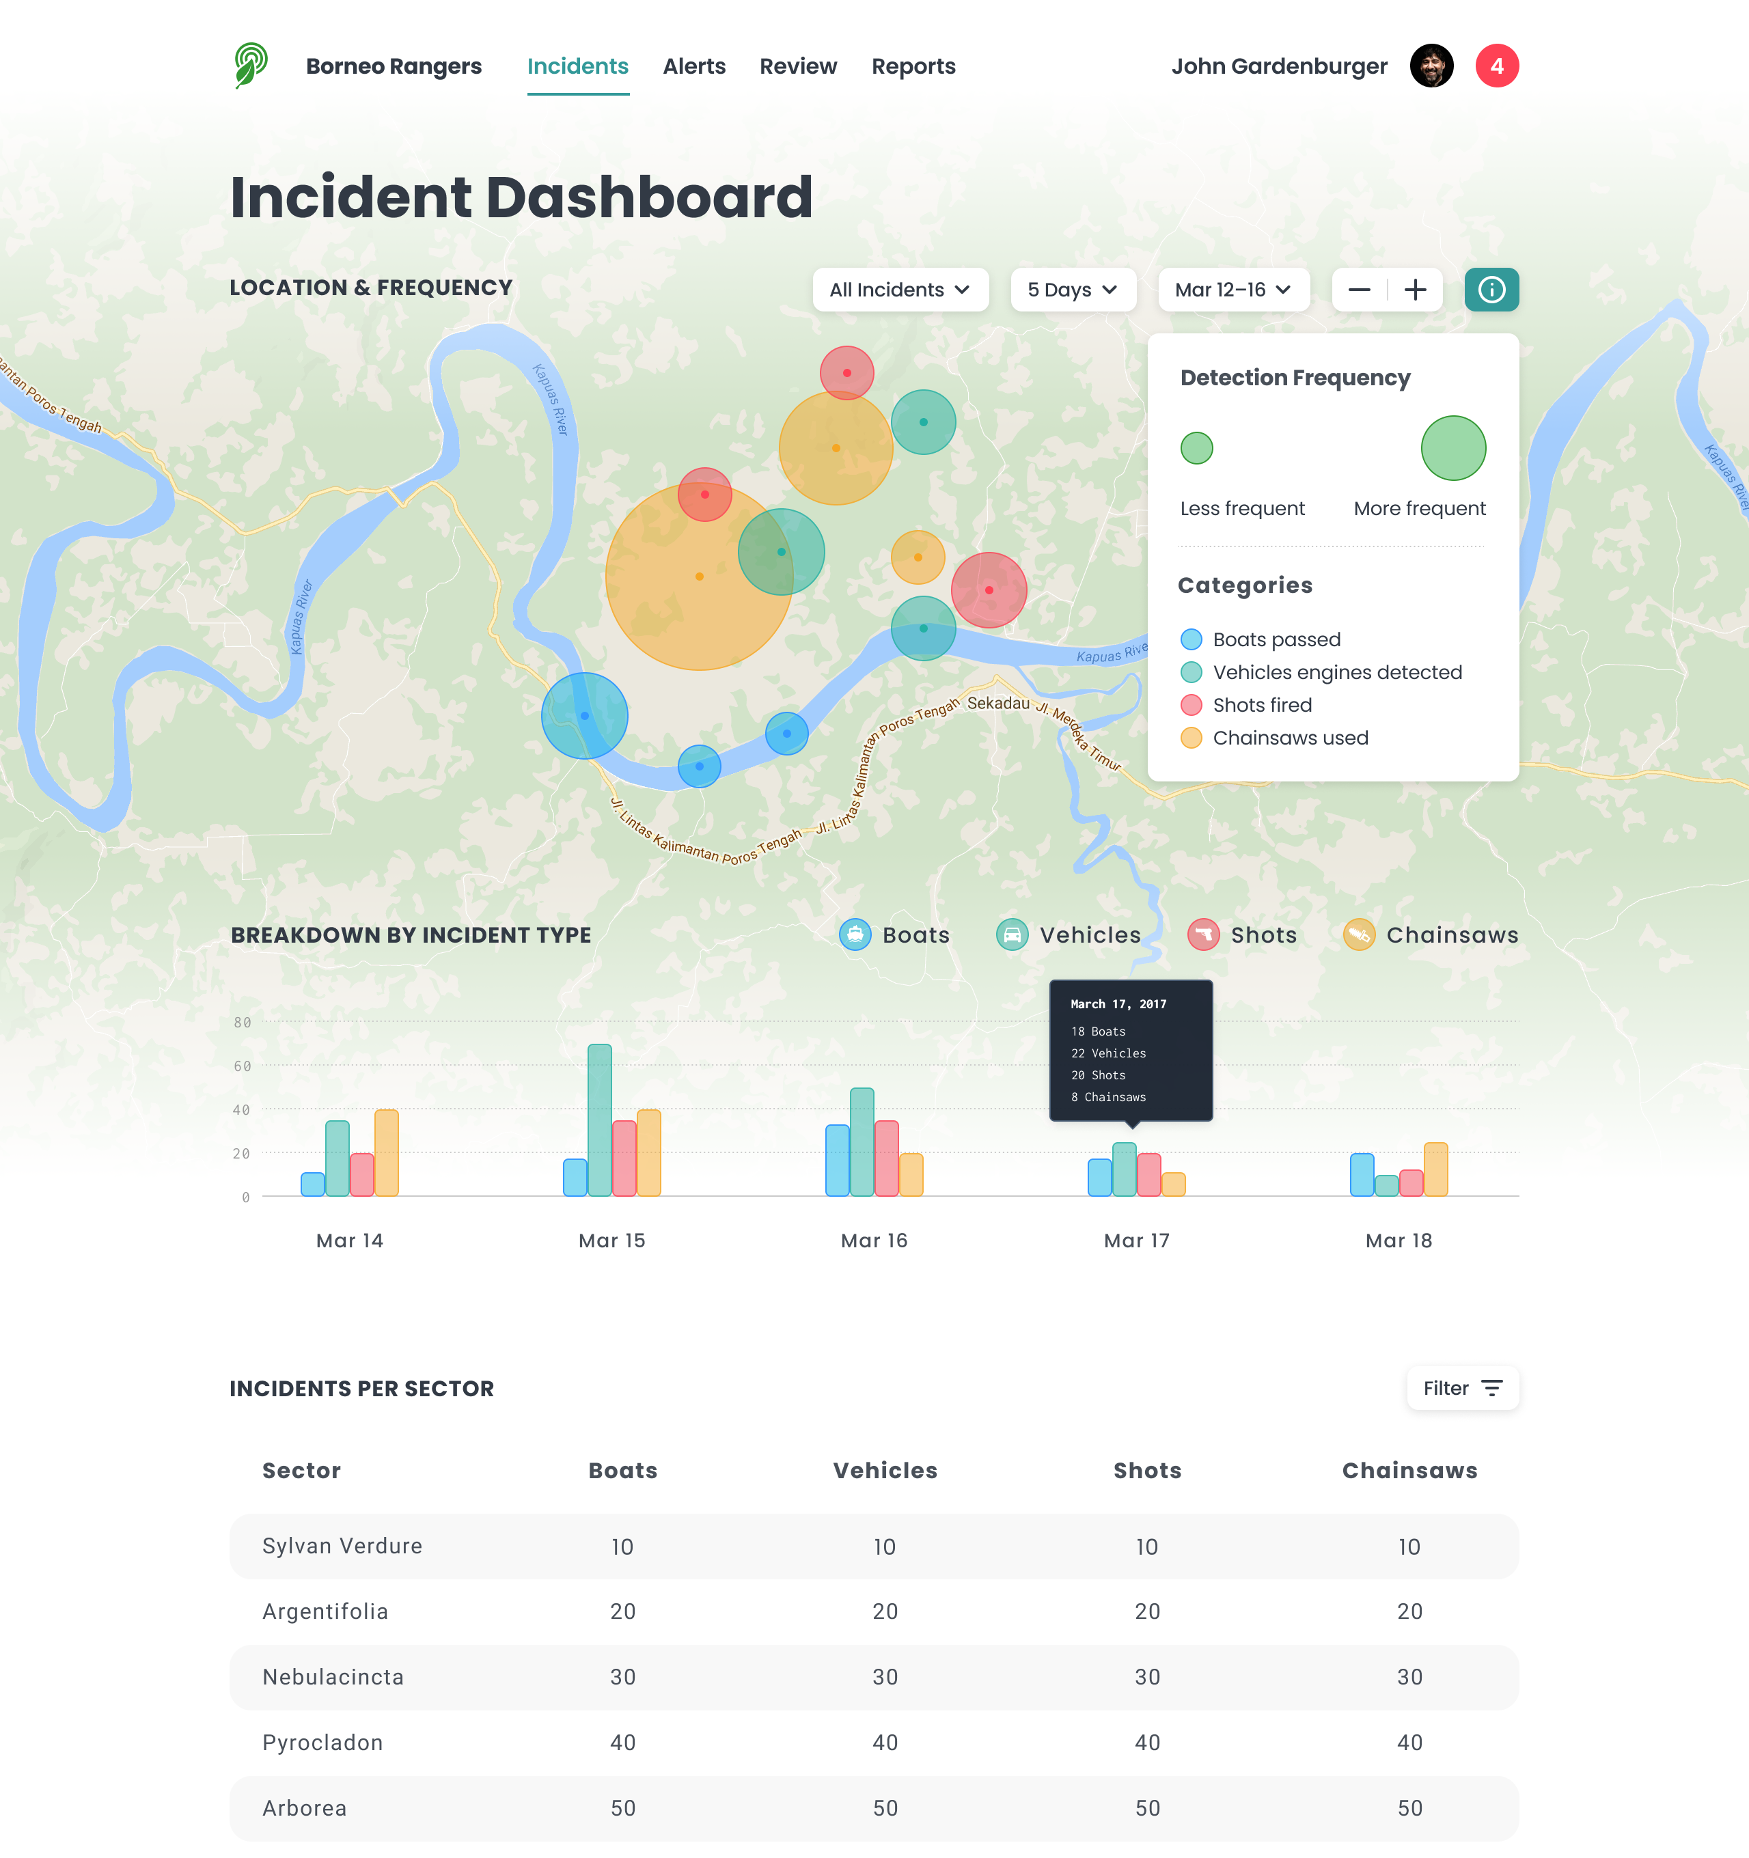1749x1858 pixels.
Task: Click the John Gardenburger profile avatar
Action: click(1432, 66)
